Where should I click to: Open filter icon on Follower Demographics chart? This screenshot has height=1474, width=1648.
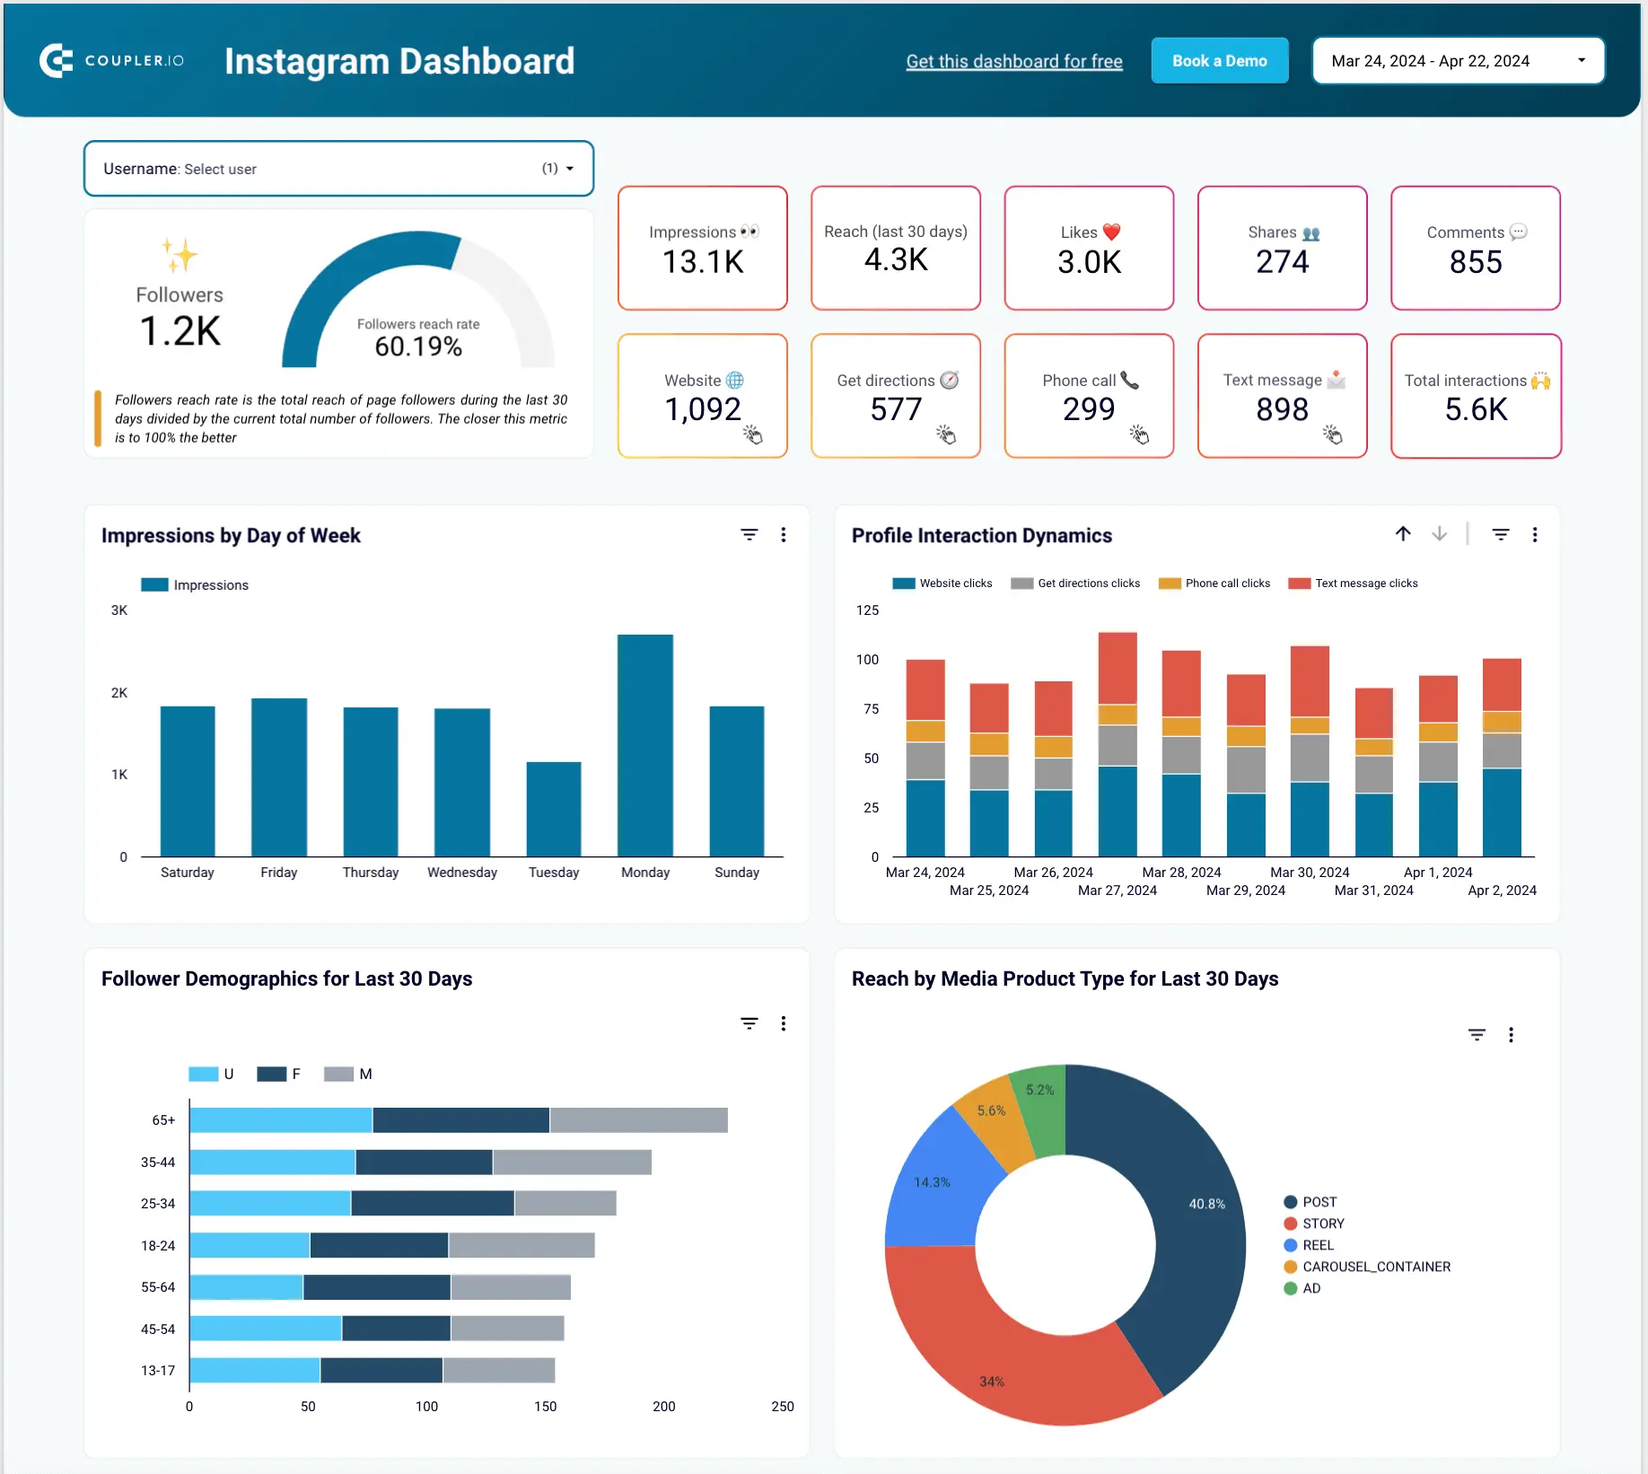[x=749, y=1023]
